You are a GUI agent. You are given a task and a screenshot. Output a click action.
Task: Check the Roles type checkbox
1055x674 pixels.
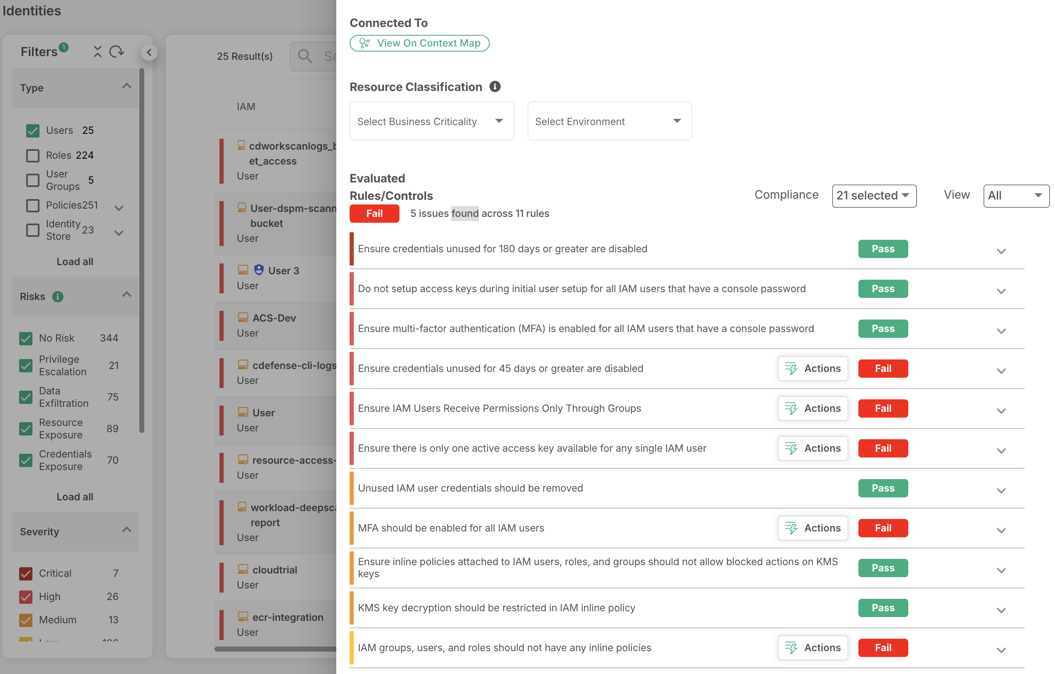tap(33, 155)
